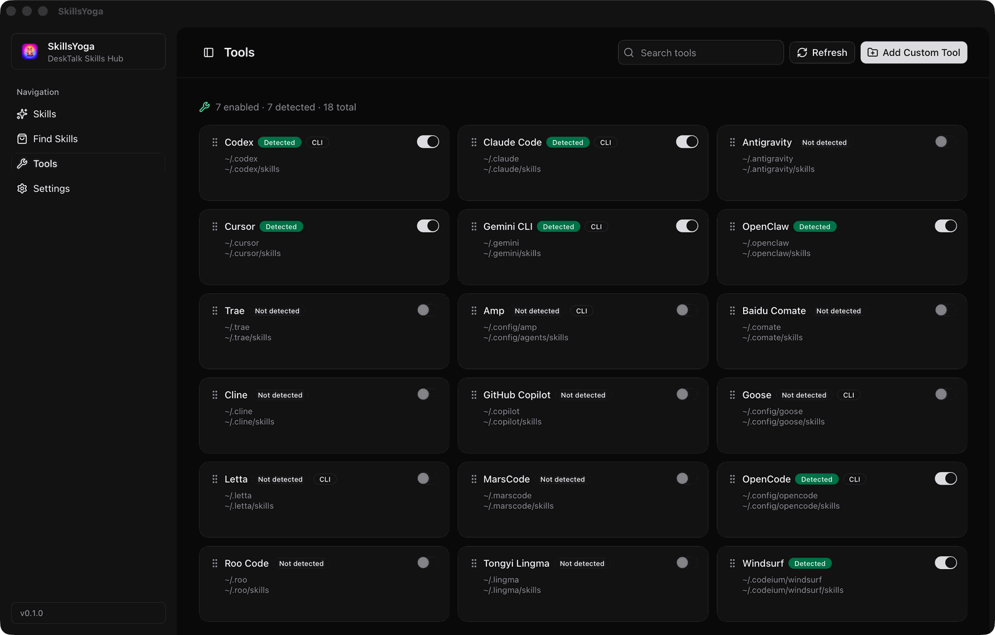
Task: Click the Refresh button
Action: coord(821,52)
